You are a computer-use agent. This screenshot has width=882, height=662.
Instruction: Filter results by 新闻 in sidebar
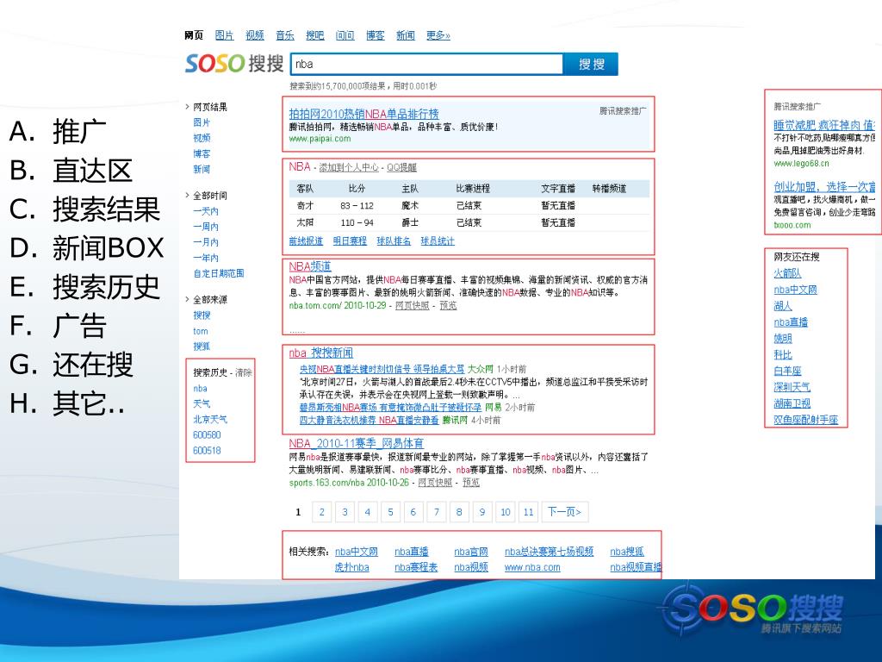pyautogui.click(x=202, y=169)
